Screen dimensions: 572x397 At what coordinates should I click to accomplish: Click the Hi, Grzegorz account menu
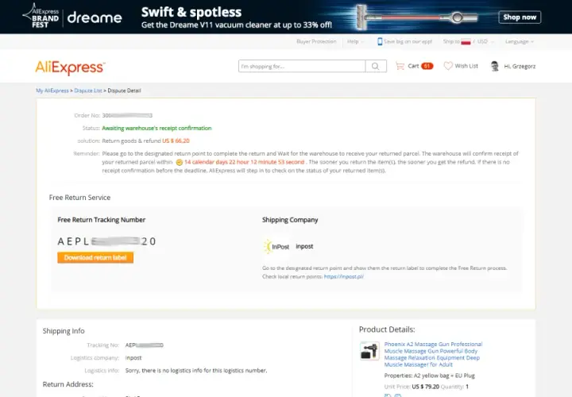[520, 67]
